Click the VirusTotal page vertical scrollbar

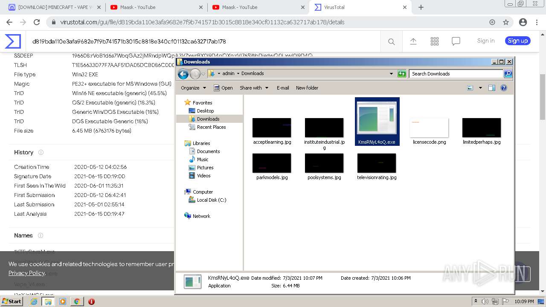coord(543,96)
